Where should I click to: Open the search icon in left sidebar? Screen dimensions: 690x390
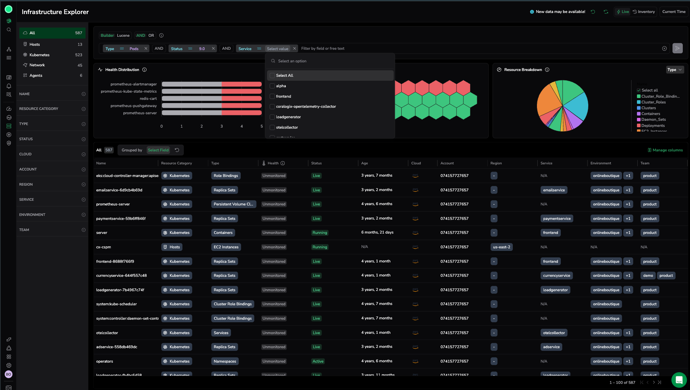9,30
